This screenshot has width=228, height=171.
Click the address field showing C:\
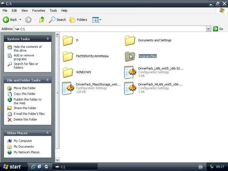tap(110, 29)
